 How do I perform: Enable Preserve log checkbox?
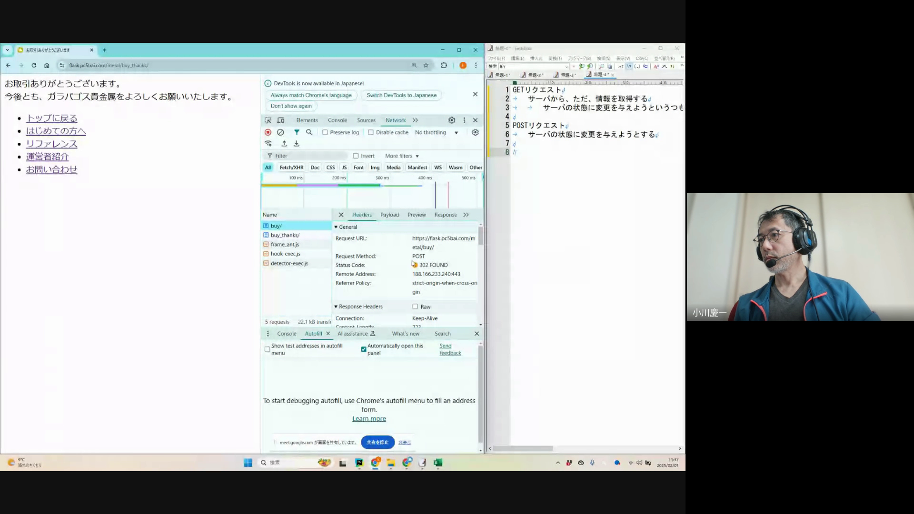coord(325,133)
